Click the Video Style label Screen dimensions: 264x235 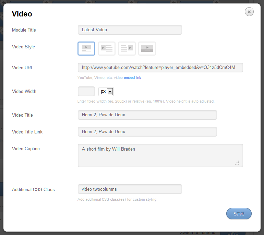tap(23, 47)
